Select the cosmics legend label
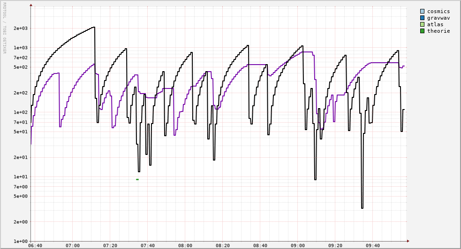The width and height of the screenshot is (461, 249). pos(438,12)
